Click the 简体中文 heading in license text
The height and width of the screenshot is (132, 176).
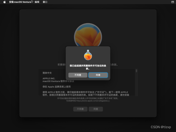pos(47,73)
